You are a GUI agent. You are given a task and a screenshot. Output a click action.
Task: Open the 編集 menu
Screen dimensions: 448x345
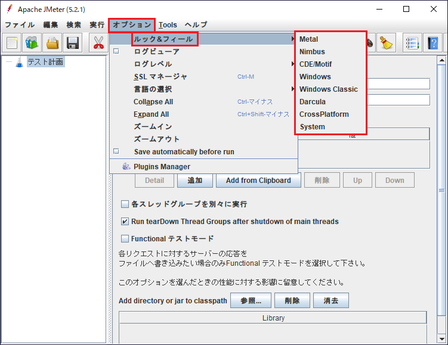coord(51,25)
